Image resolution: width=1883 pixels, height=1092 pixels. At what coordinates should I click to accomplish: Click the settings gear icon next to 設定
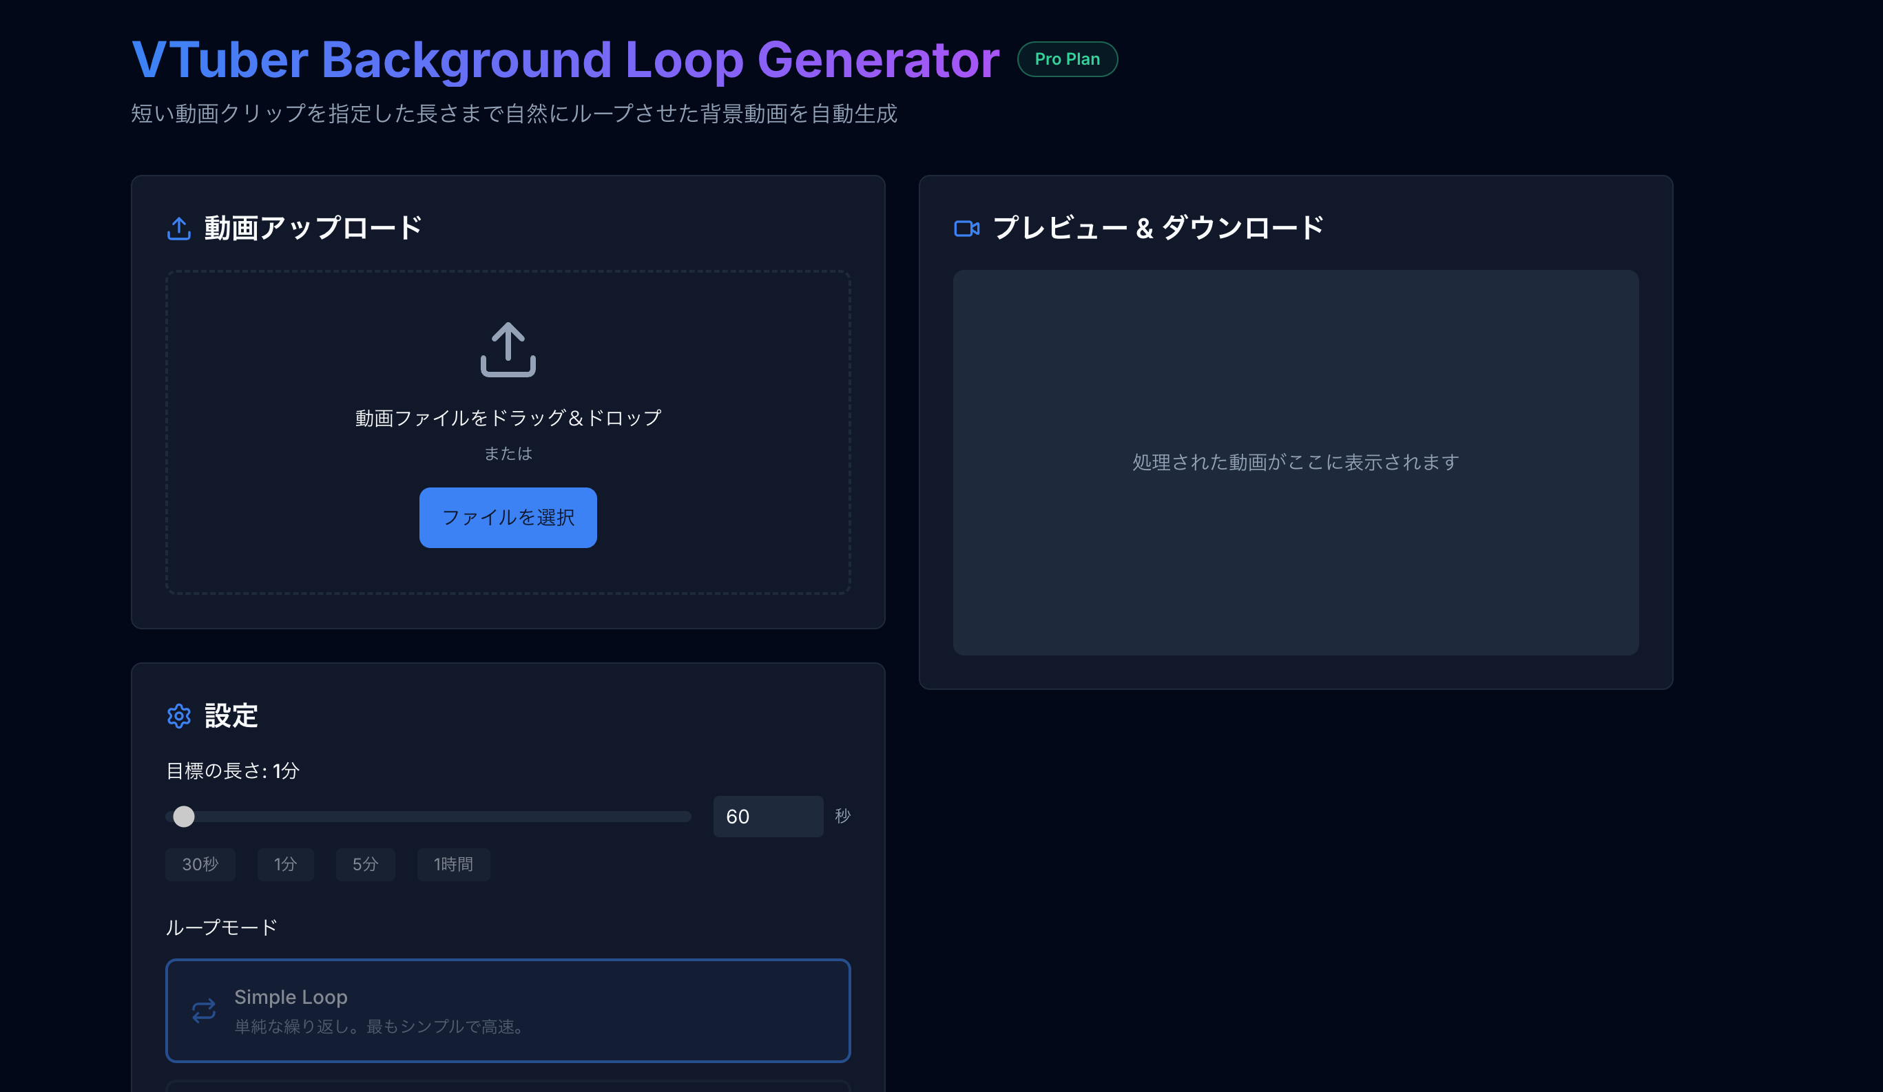click(178, 716)
